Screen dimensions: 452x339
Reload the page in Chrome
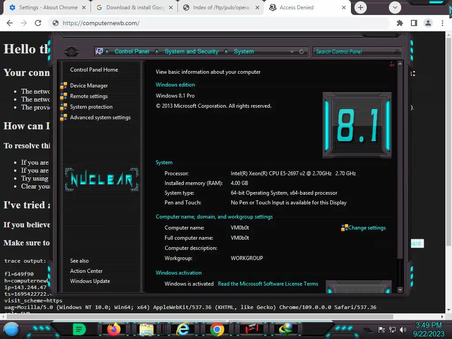coord(38,23)
